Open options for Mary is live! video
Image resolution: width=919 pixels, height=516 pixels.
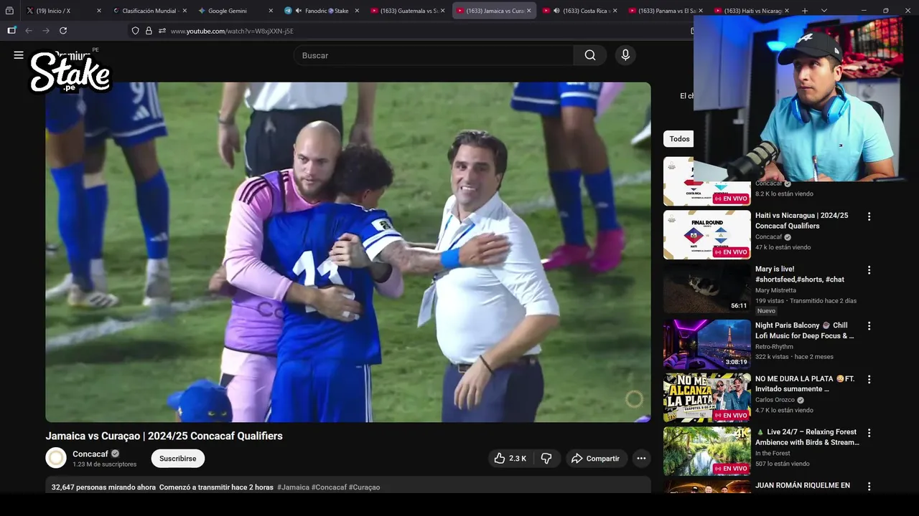(x=869, y=270)
